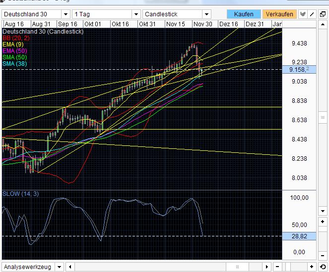Zoom in horizontally with bottom plus
The width and height of the screenshot is (329, 272).
click(312, 267)
